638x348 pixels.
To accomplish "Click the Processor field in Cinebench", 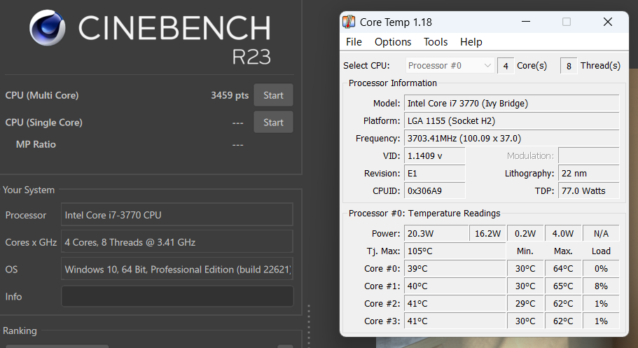I will (x=177, y=214).
